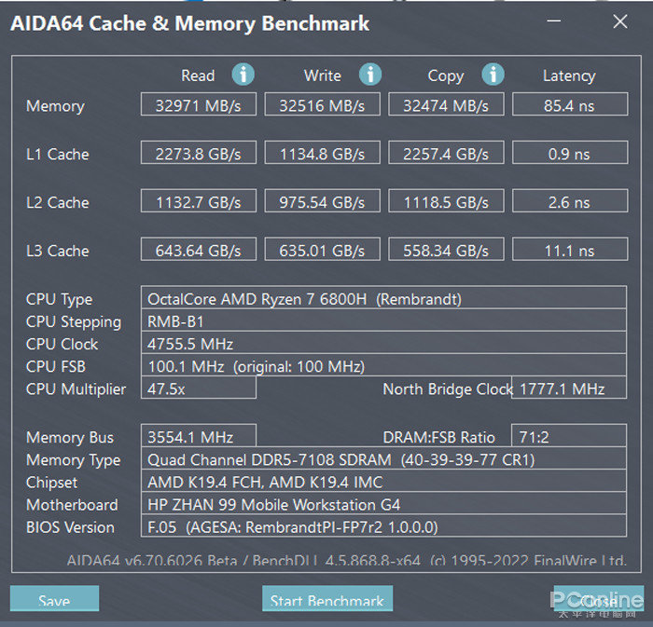Select the Memory Read value field
Viewport: 653px width, 627px height.
pos(199,105)
